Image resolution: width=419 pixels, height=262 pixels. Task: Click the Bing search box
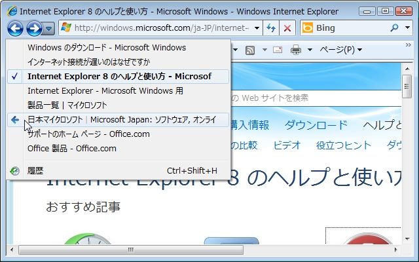click(352, 28)
